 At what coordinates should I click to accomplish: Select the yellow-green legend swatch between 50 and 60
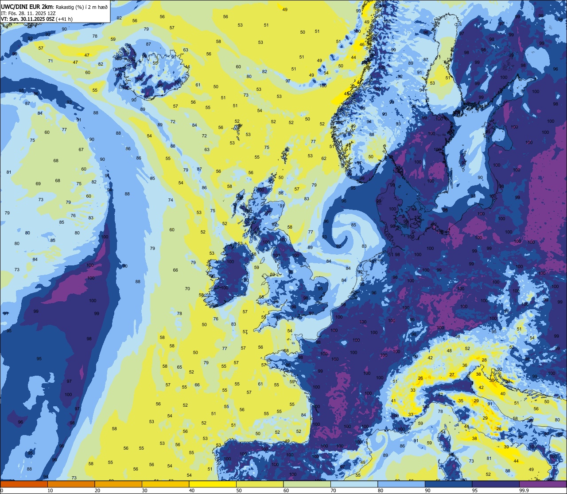click(260, 484)
